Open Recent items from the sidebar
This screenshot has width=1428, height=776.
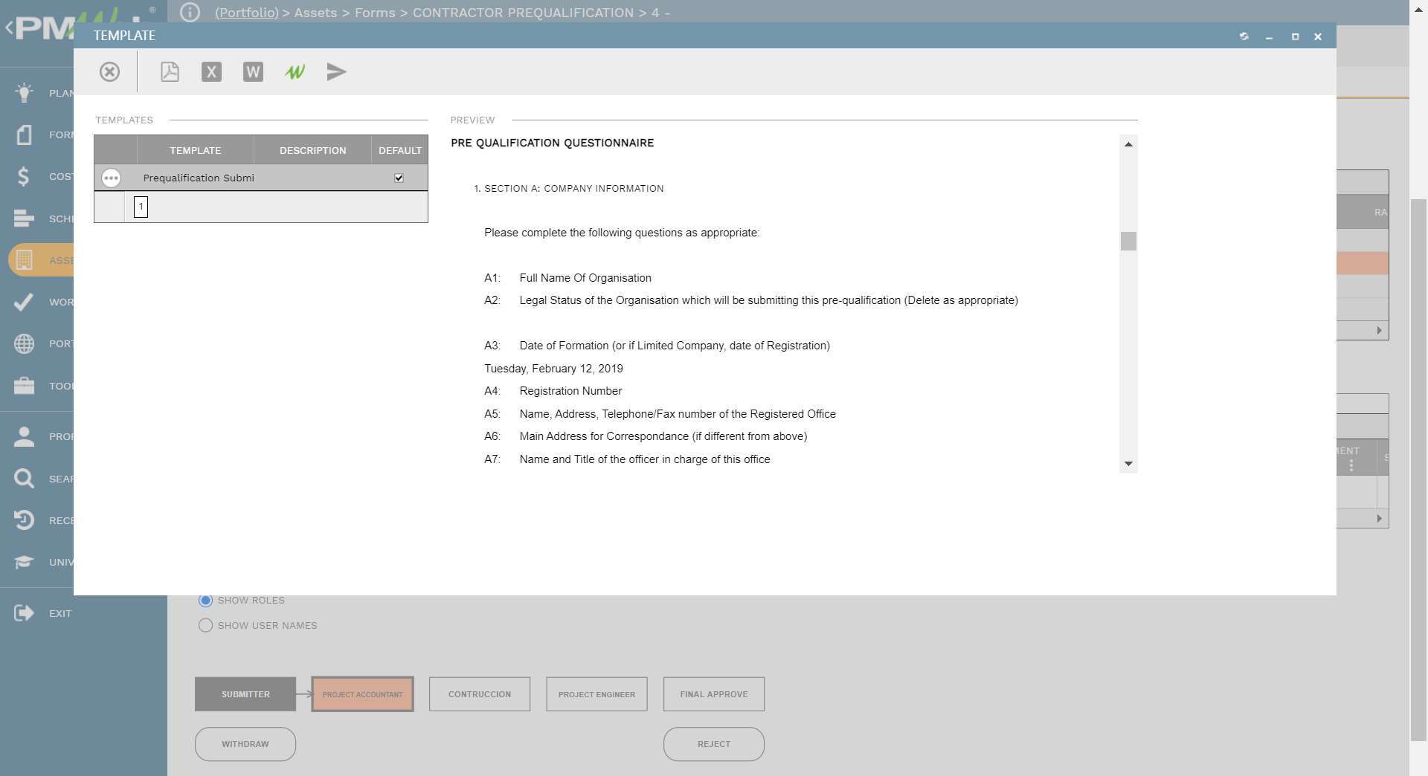click(x=25, y=520)
